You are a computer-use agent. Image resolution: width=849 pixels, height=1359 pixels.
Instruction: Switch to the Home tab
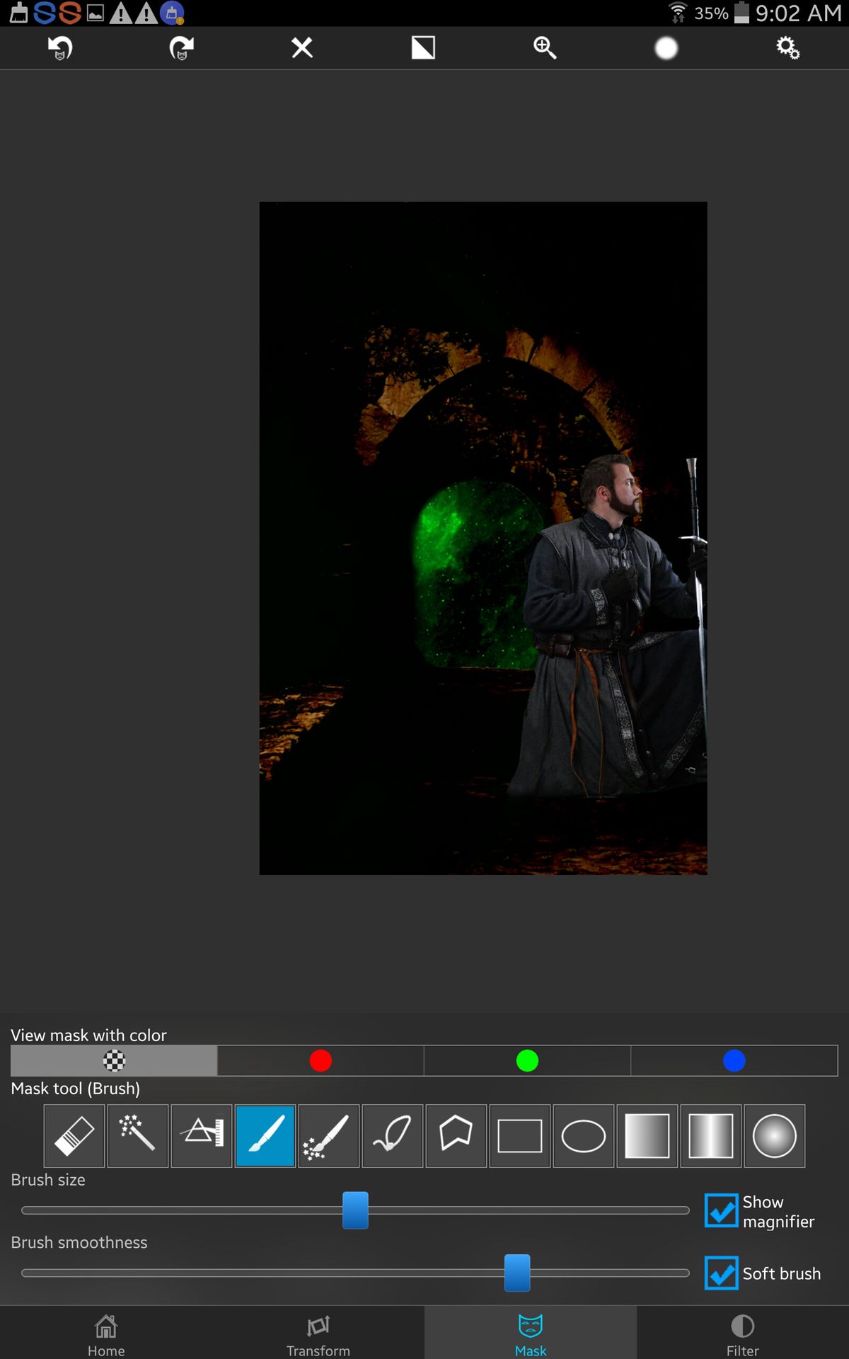click(106, 1333)
